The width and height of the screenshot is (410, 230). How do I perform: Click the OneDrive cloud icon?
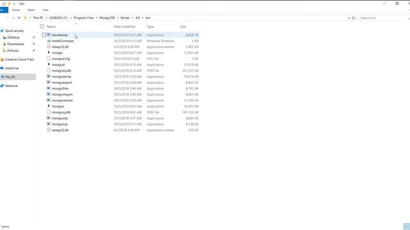pos(2,68)
